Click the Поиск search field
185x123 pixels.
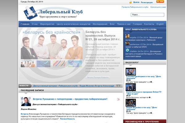coord(147,15)
